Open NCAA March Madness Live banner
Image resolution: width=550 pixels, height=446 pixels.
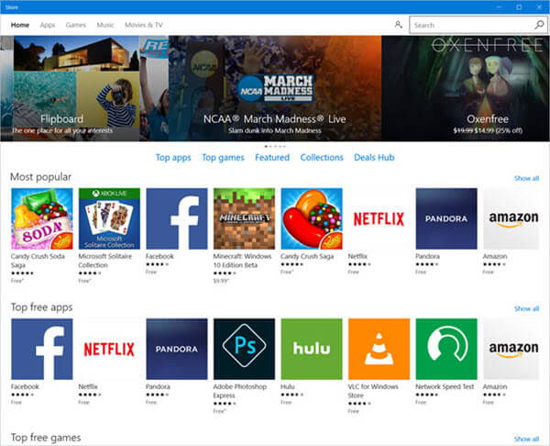(275, 88)
